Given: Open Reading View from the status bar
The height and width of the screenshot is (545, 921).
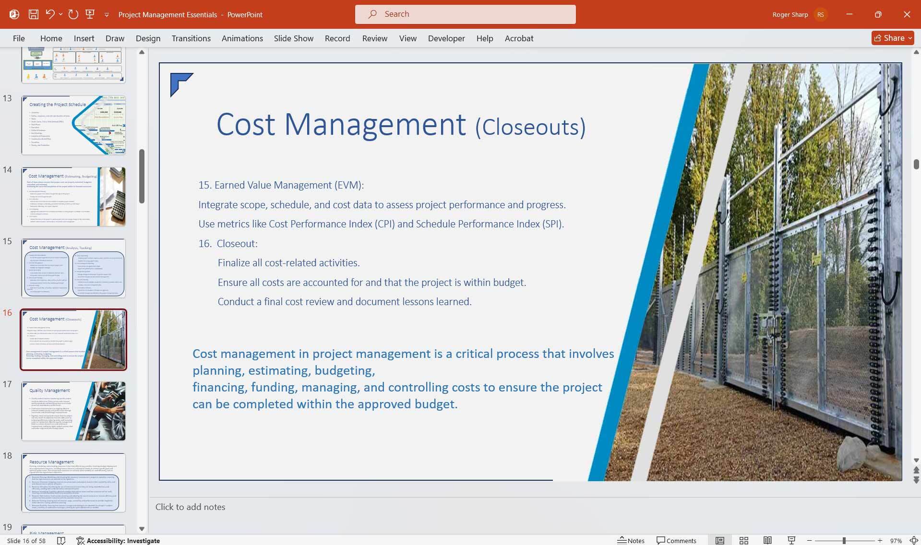Looking at the screenshot, I should 767,540.
